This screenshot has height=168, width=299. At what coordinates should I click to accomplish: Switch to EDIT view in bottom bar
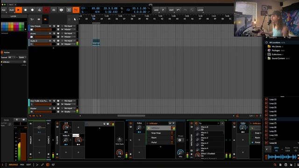click(x=28, y=165)
